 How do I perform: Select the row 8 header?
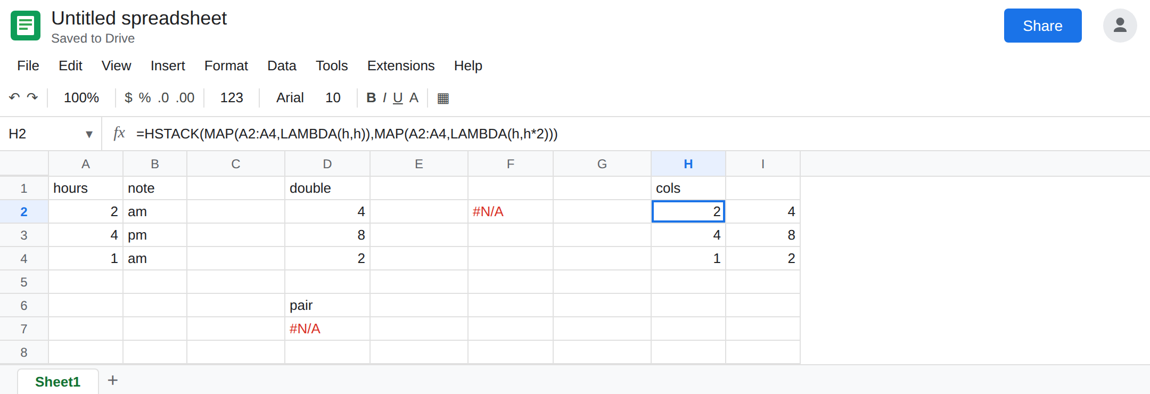24,352
